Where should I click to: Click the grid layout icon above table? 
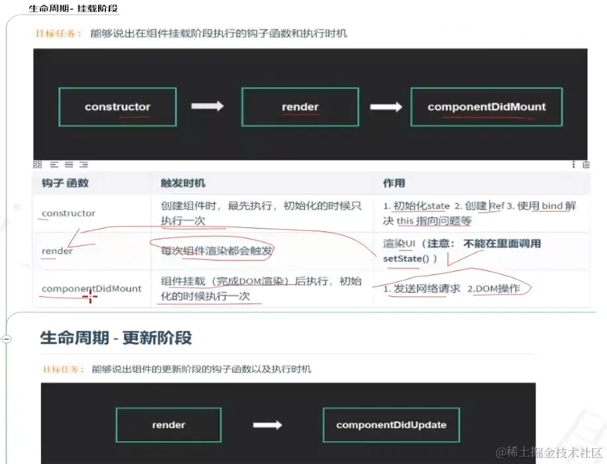tap(38, 164)
